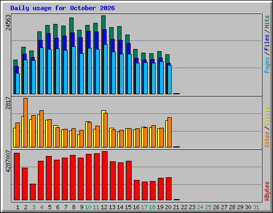Click day label 27 on the x-axis
Screen dimensions: 273x213
(224, 207)
